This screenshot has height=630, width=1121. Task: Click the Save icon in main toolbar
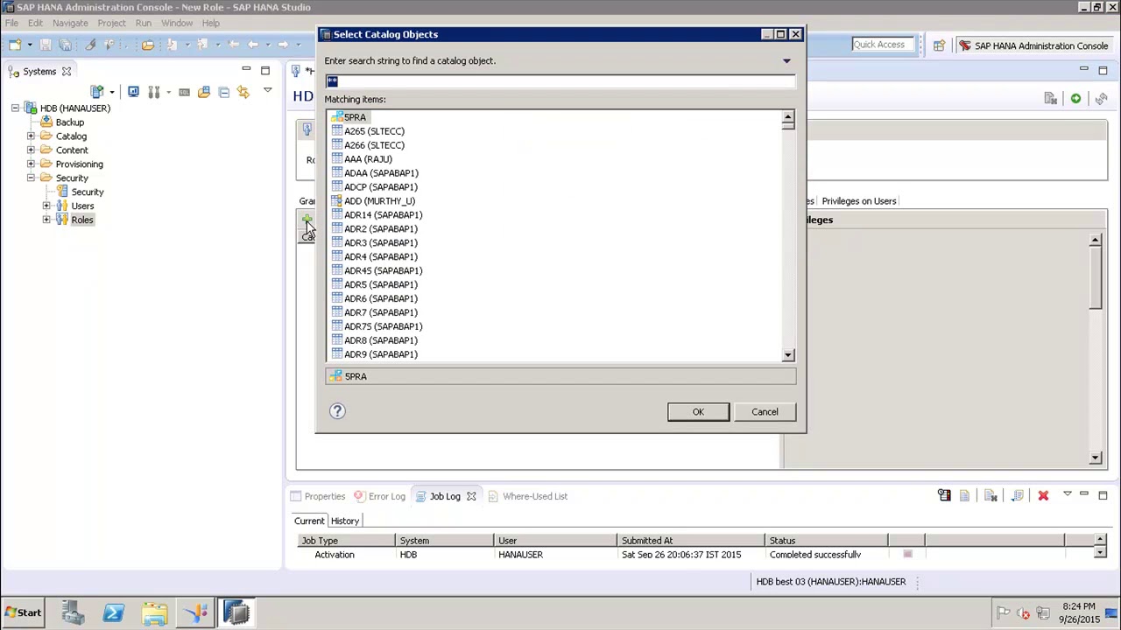pos(46,45)
